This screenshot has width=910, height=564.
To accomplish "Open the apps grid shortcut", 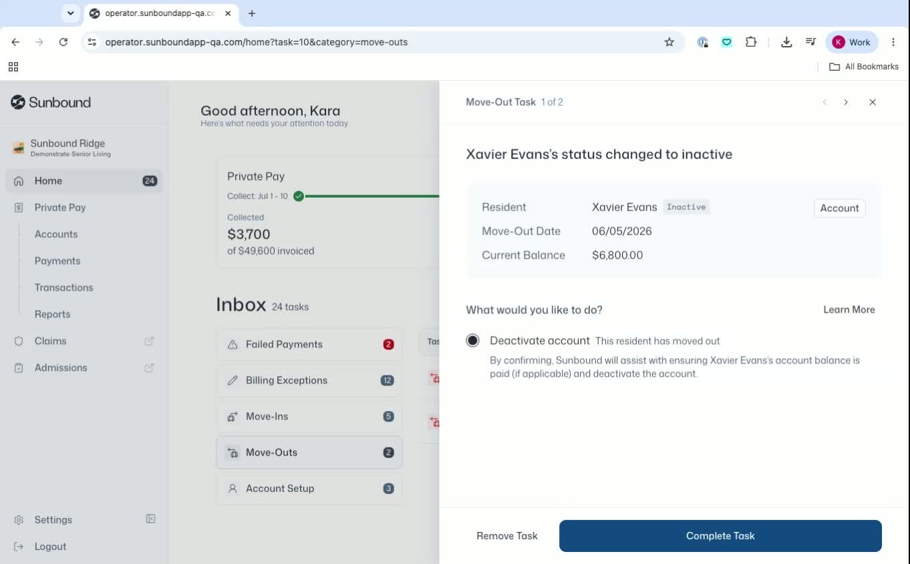I will pyautogui.click(x=13, y=67).
